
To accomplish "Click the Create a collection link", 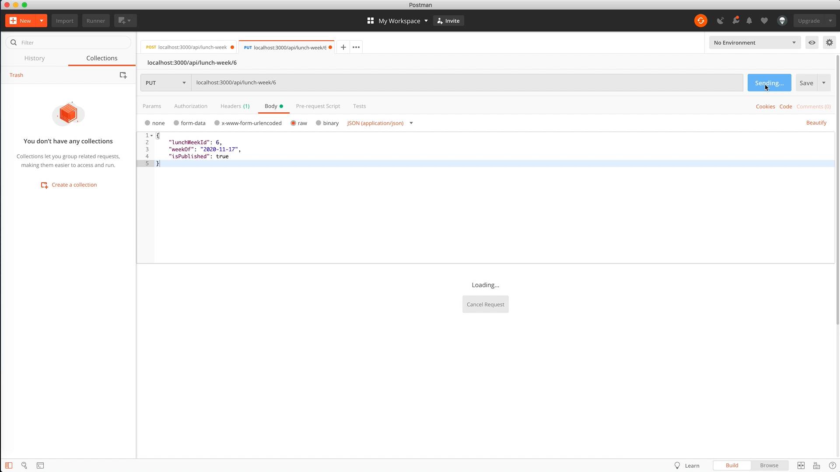I will tap(74, 184).
